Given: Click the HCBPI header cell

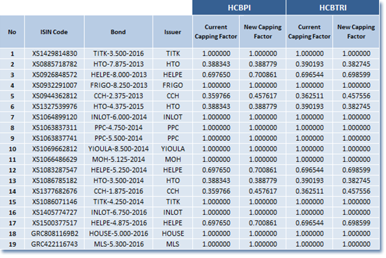Looking at the screenshot, I should point(239,8).
